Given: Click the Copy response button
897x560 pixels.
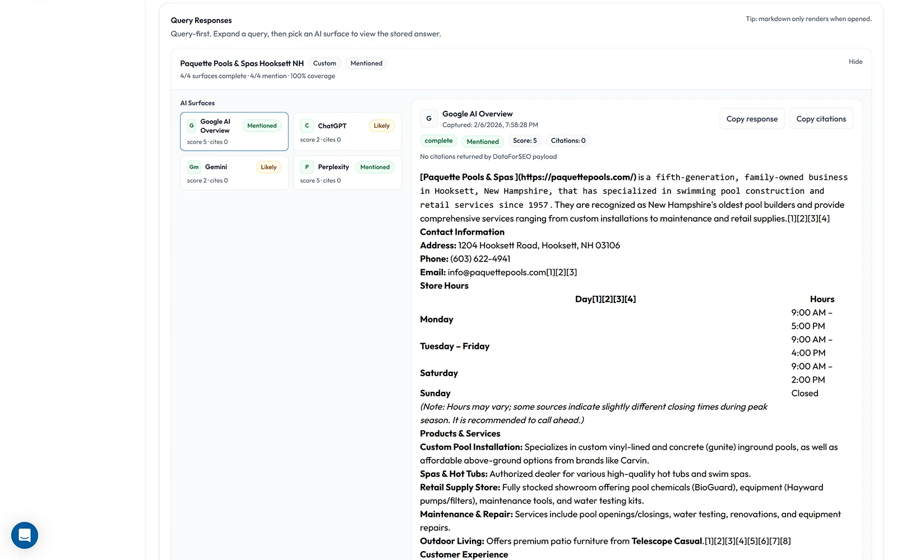Looking at the screenshot, I should click(752, 119).
